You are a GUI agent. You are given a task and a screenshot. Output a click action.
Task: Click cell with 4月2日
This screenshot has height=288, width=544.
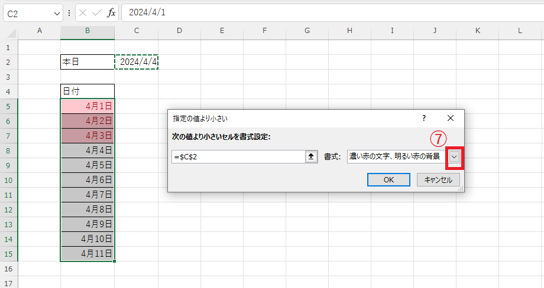(x=88, y=121)
